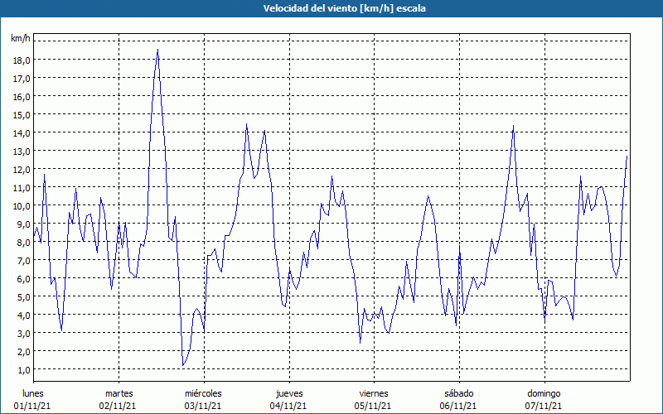Image resolution: width=663 pixels, height=414 pixels.
Task: Click the '4,0' y-axis value
Action: 24,315
